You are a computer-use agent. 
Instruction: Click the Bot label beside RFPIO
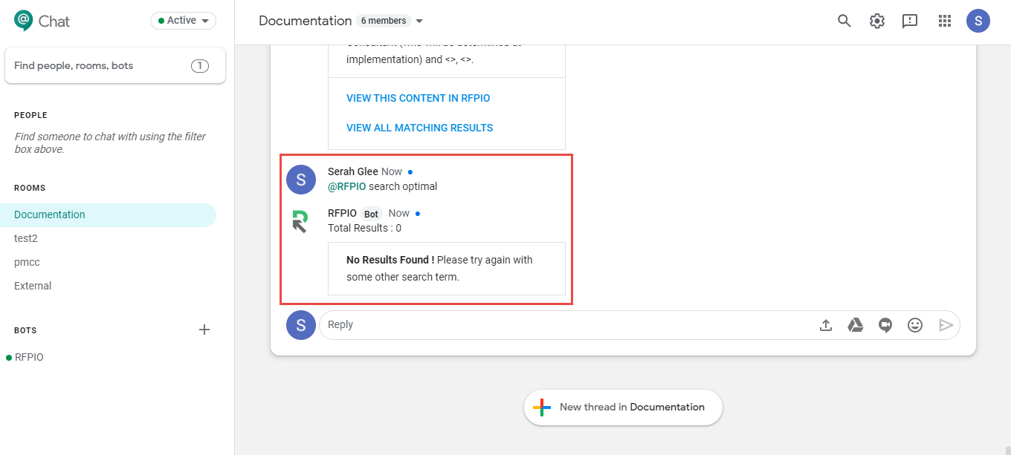tap(371, 214)
